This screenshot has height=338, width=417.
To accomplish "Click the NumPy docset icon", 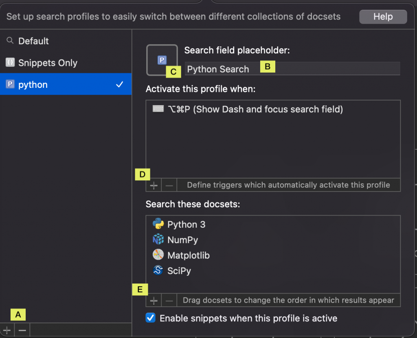I will click(158, 240).
